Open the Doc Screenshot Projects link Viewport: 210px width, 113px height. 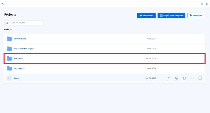point(24,48)
